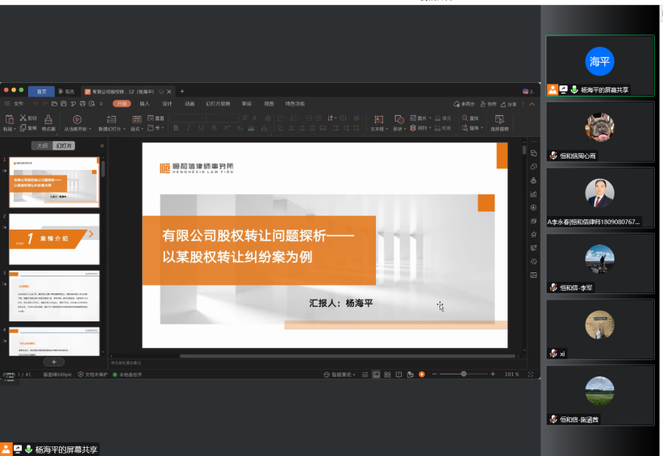Toggle Outline (大纲) view in slide panel
This screenshot has width=663, height=456.
click(42, 146)
